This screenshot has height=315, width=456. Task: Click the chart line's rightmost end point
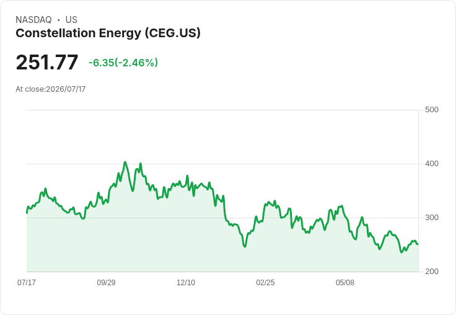pyautogui.click(x=418, y=244)
